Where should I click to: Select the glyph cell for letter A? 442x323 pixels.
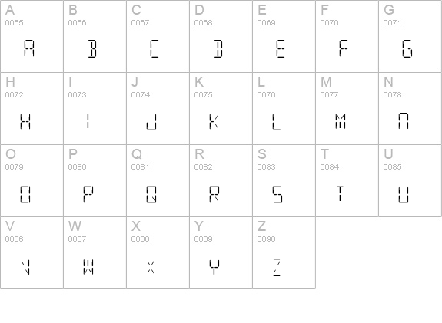32,36
